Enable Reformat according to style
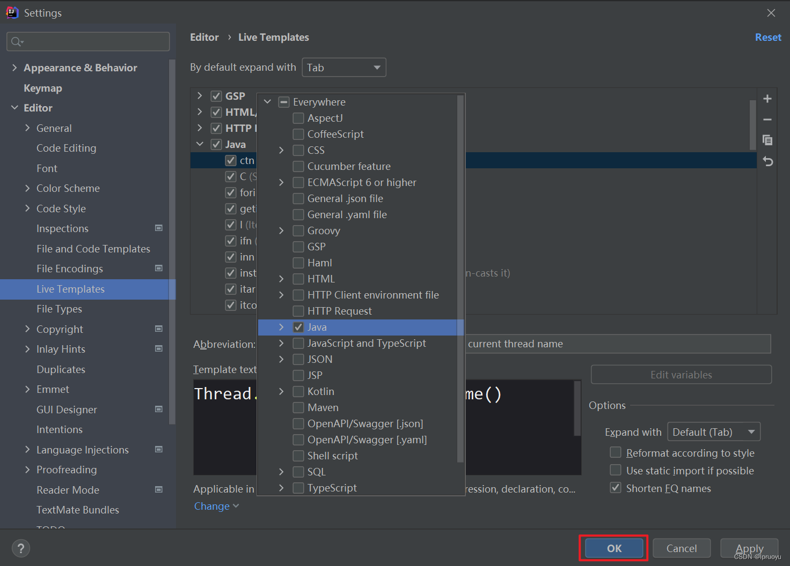Image resolution: width=790 pixels, height=566 pixels. tap(616, 453)
